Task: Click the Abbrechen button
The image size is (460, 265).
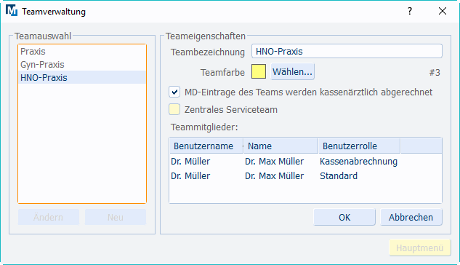Action: click(x=411, y=217)
